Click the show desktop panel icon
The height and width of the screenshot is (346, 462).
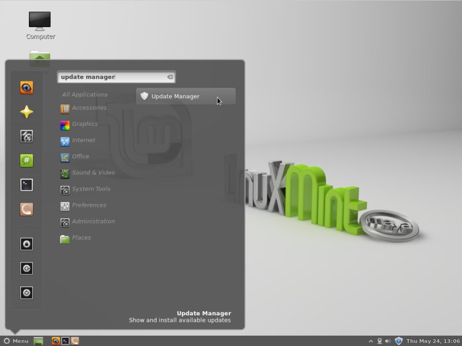click(x=38, y=341)
